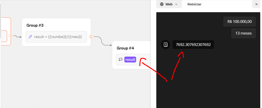The width and height of the screenshot is (262, 108).
Task: Click the bot avatar icon in chat
Action: [166, 45]
